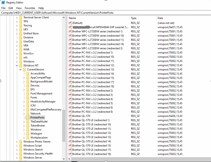Click the (Default) value string icon
Image resolution: width=211 pixels, height=162 pixels.
pos(70,23)
